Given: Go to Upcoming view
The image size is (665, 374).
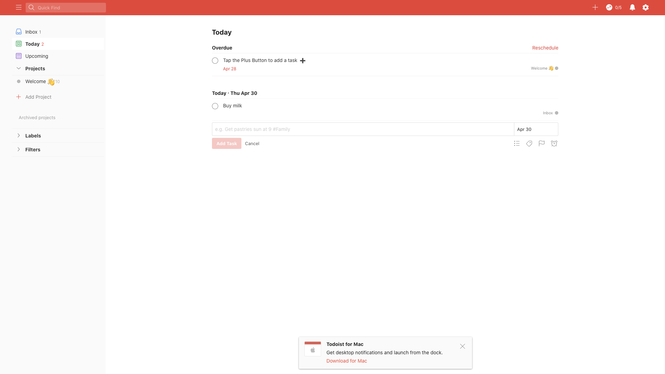Looking at the screenshot, I should pyautogui.click(x=36, y=56).
